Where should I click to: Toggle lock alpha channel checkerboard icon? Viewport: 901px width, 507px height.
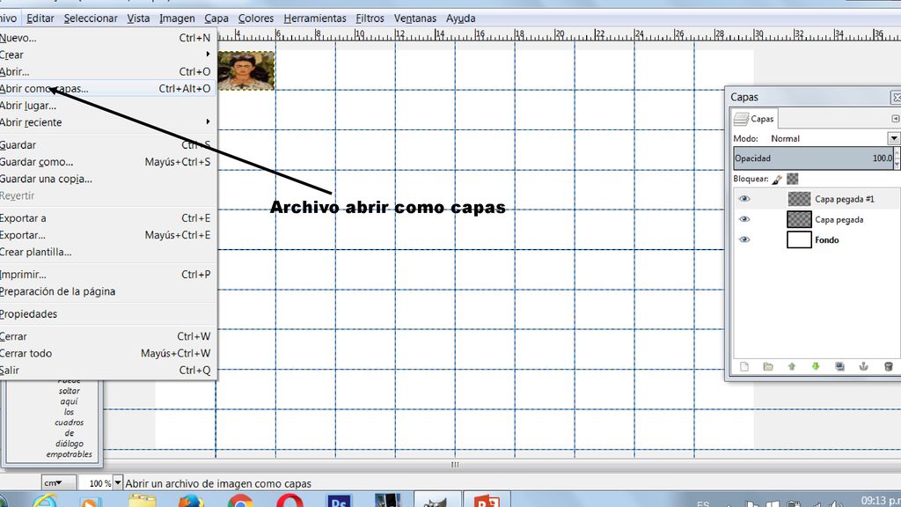pyautogui.click(x=793, y=180)
